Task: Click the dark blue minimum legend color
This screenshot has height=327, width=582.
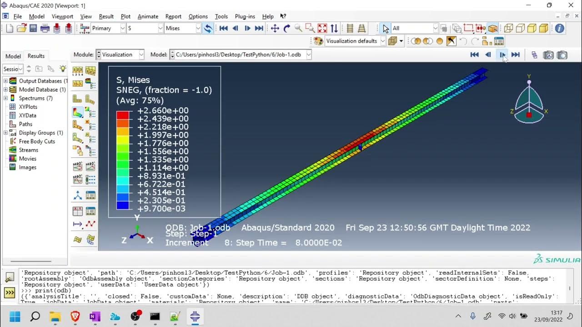Action: pyautogui.click(x=123, y=205)
